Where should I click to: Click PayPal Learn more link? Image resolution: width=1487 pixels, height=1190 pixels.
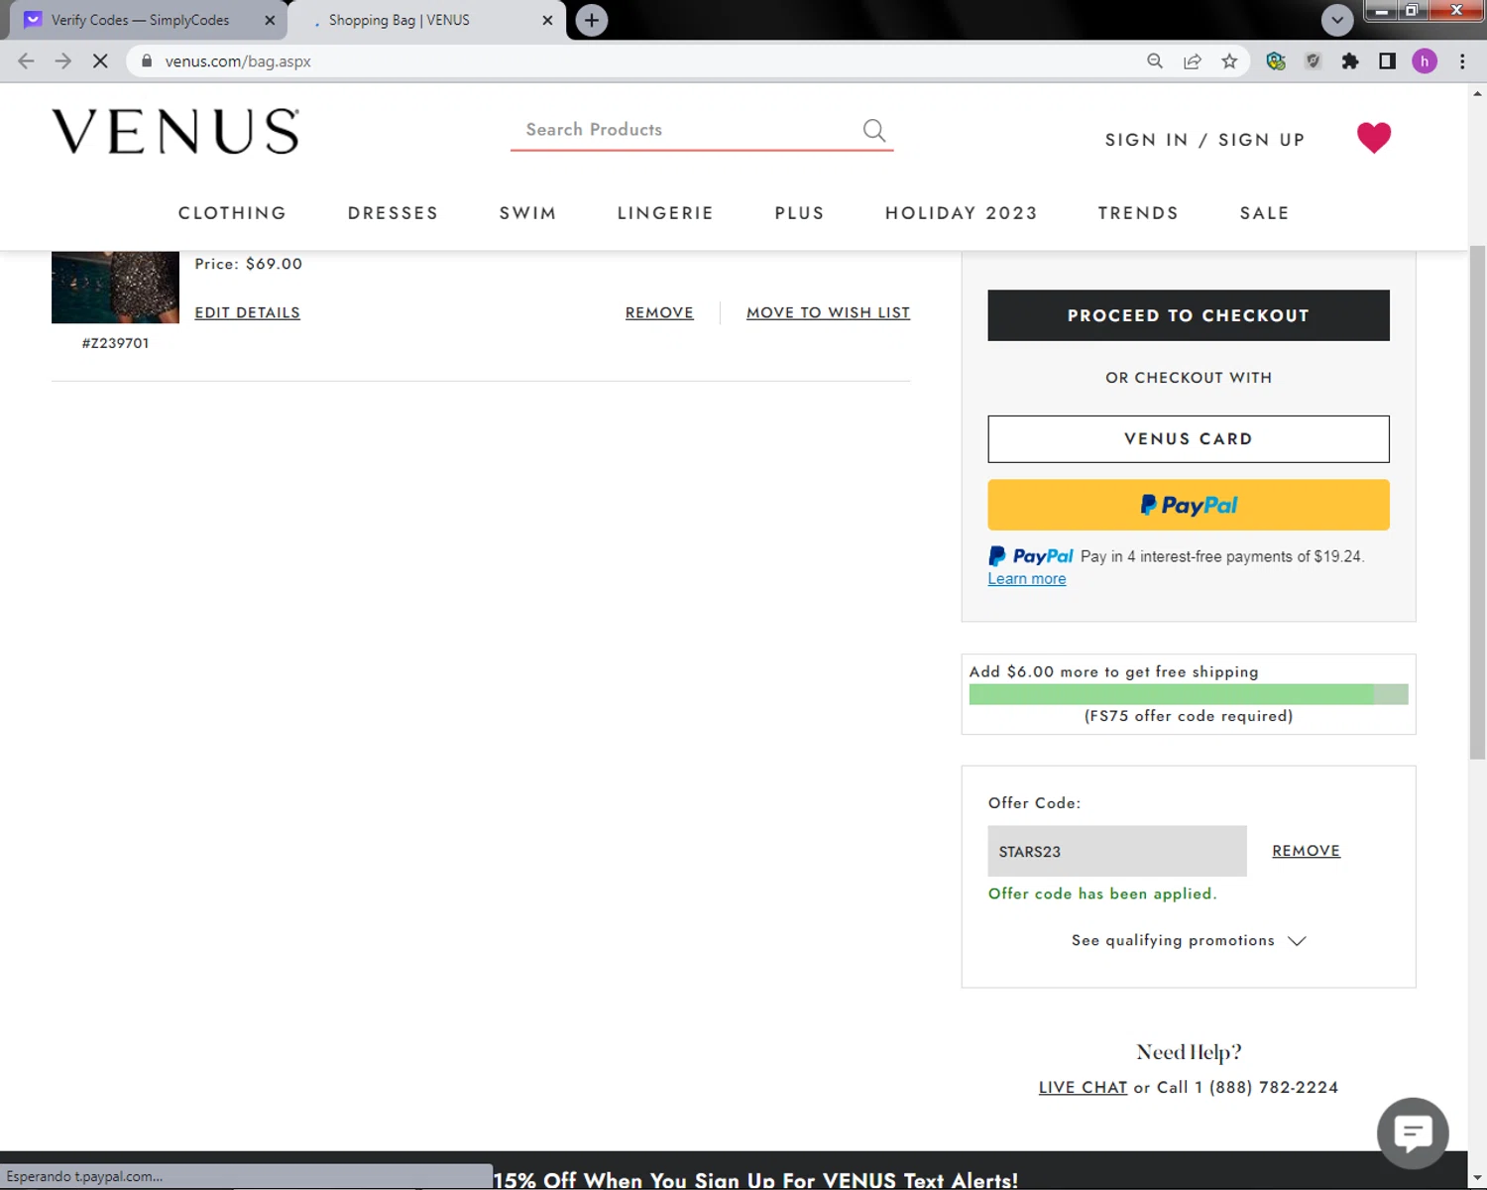pyautogui.click(x=1026, y=579)
